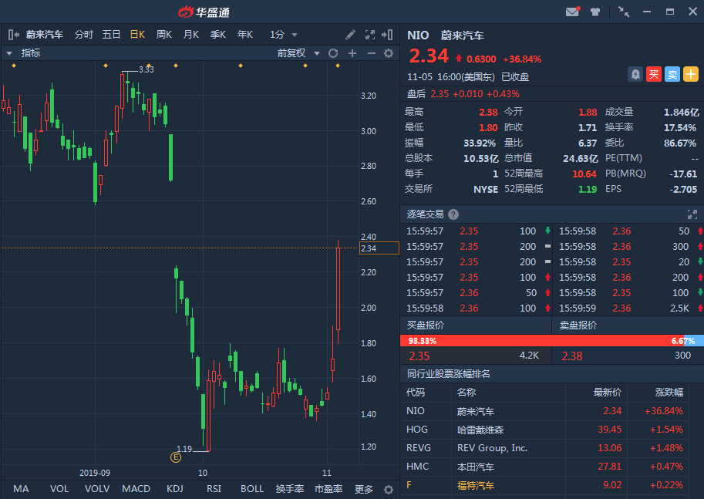Screen dimensions: 704x499
Task: Select the 日K daily candlestick tab
Action: click(137, 35)
